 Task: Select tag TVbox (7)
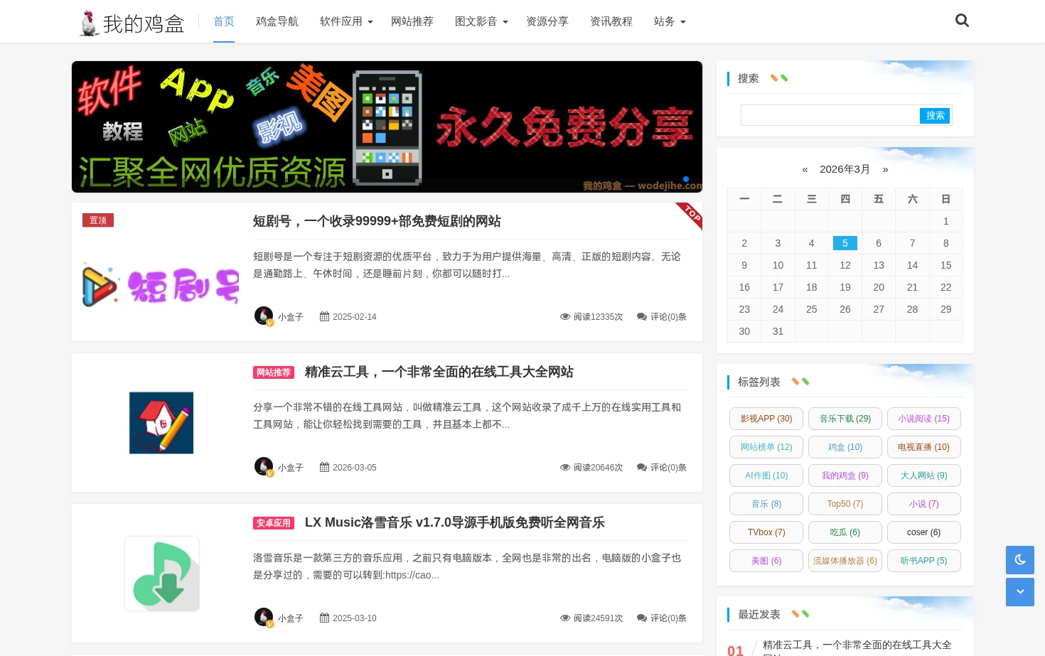click(x=766, y=532)
